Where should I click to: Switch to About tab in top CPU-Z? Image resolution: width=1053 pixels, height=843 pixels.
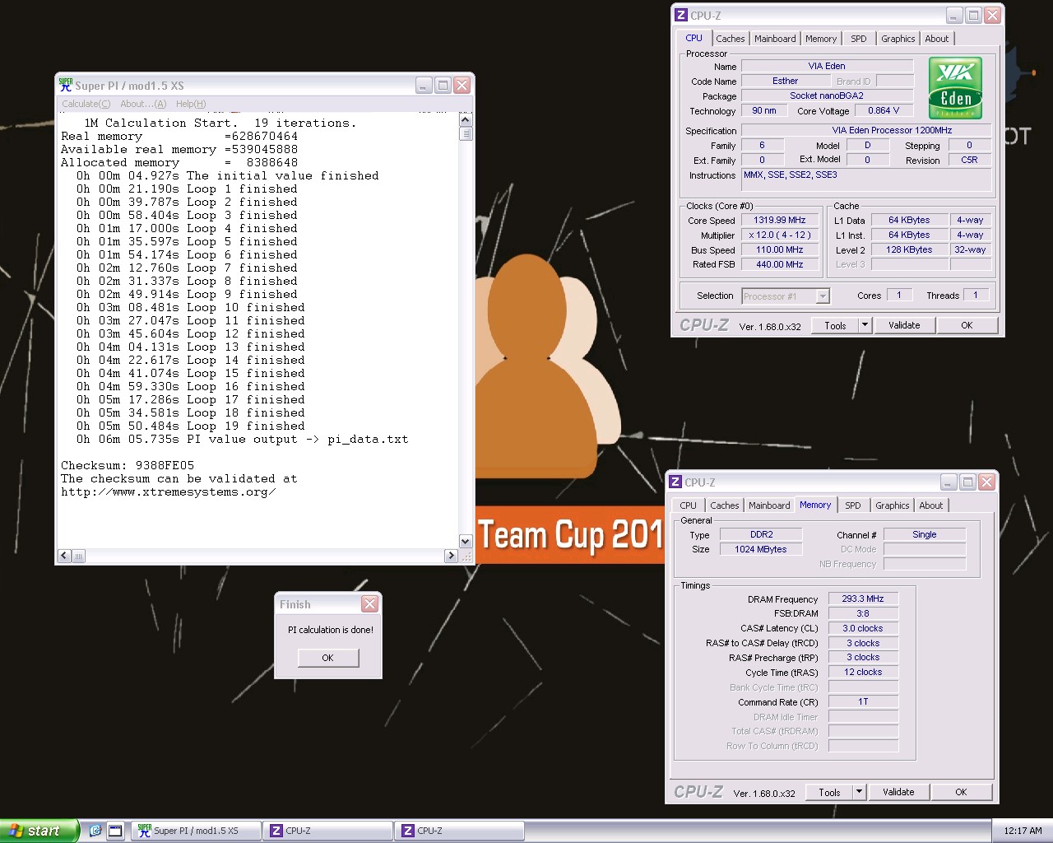(x=936, y=39)
